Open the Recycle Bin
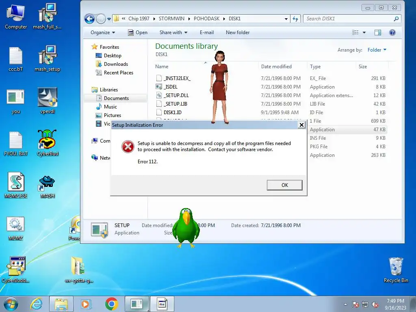 396,270
